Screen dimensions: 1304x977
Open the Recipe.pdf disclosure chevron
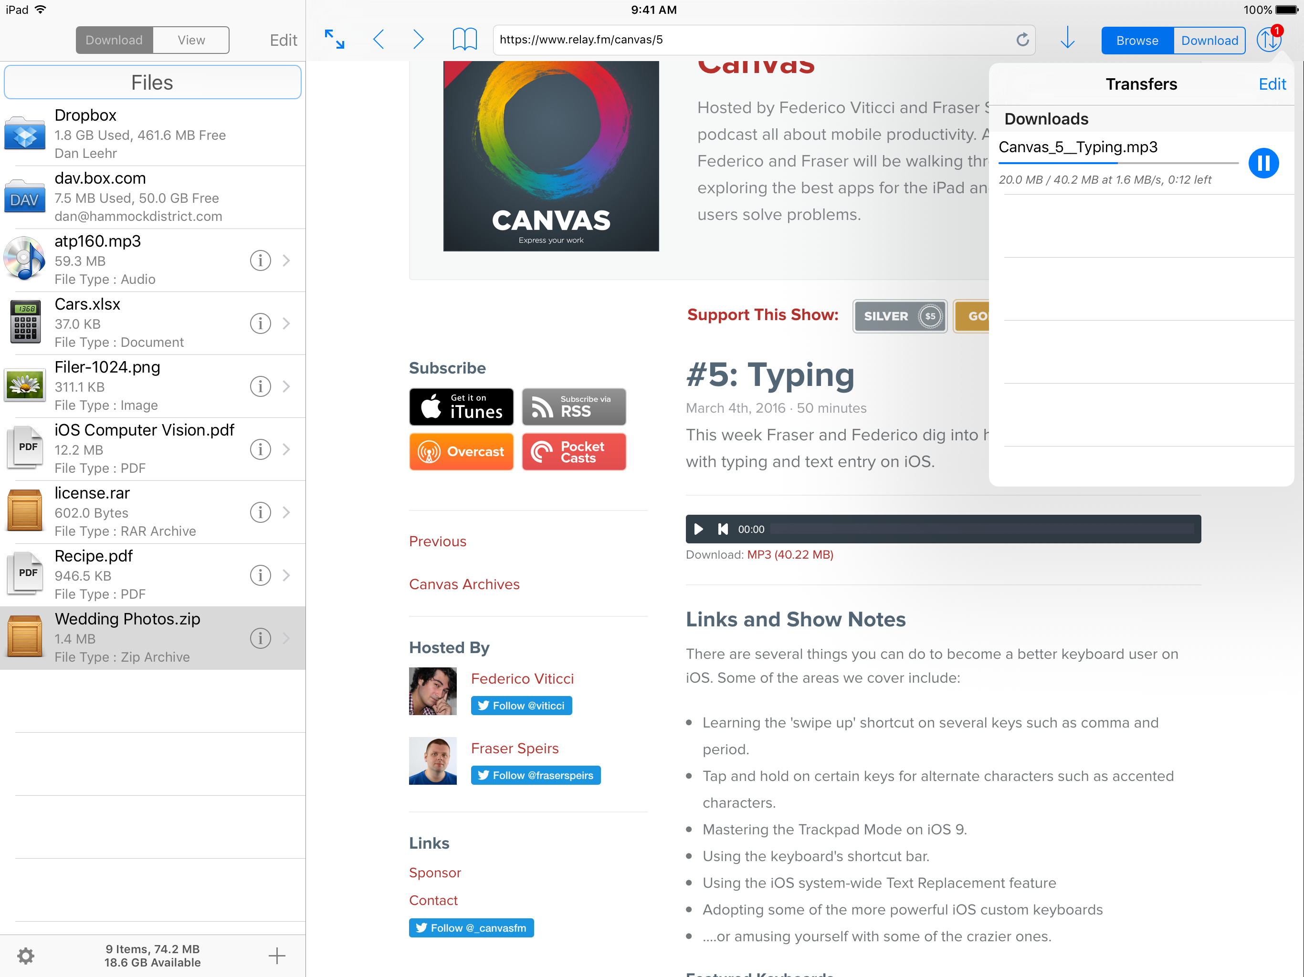(x=286, y=575)
